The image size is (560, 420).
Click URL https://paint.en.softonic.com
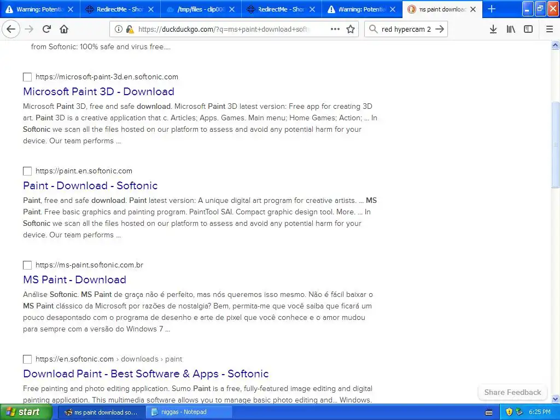[x=84, y=171]
